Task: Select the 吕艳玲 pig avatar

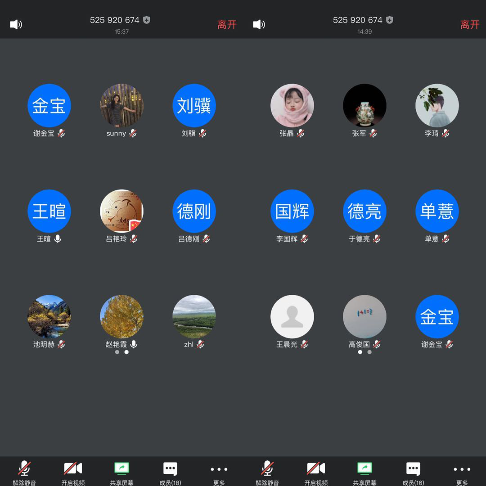Action: coord(121,211)
